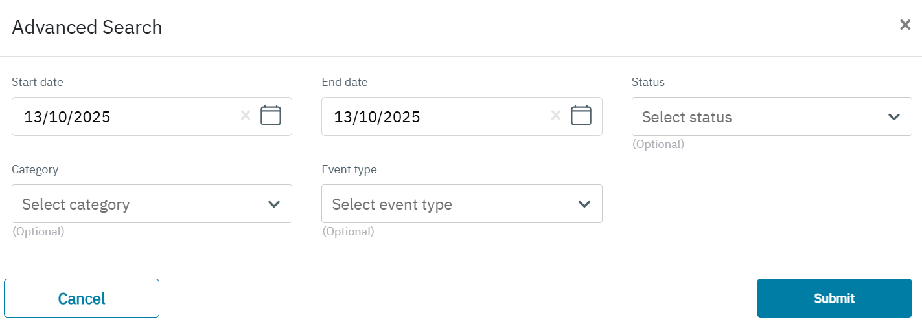
Task: Clear the Start date value
Action: pyautogui.click(x=246, y=116)
